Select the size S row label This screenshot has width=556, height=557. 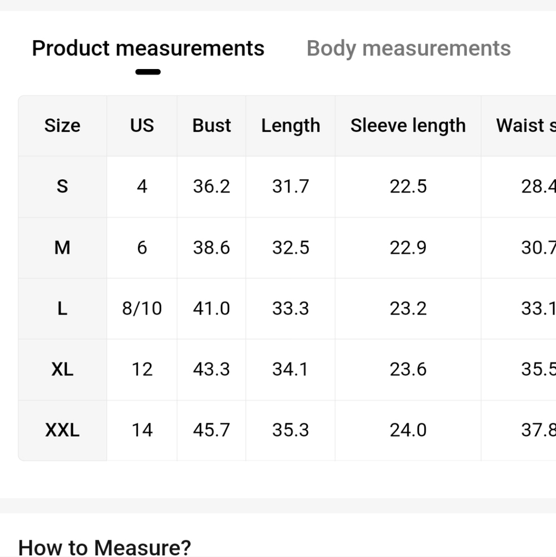62,187
